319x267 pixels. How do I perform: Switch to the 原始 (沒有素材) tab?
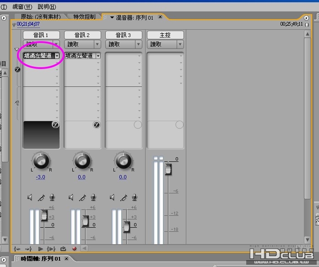pos(41,16)
